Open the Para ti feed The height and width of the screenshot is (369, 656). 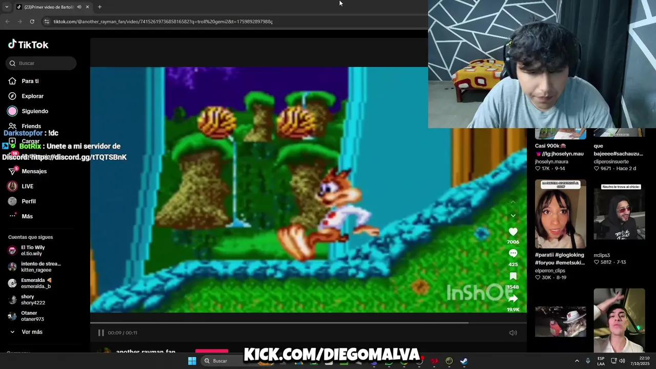click(30, 81)
